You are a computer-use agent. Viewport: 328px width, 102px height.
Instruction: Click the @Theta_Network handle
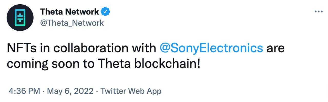pyautogui.click(x=72, y=23)
